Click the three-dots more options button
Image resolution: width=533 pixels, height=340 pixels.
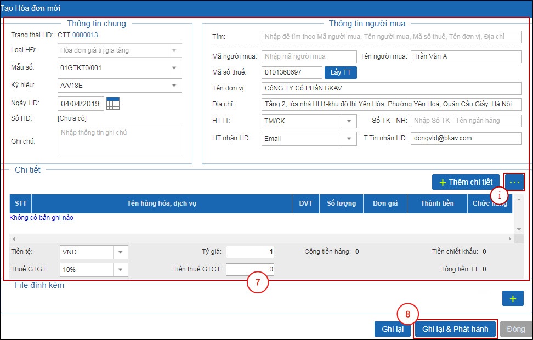click(x=514, y=182)
